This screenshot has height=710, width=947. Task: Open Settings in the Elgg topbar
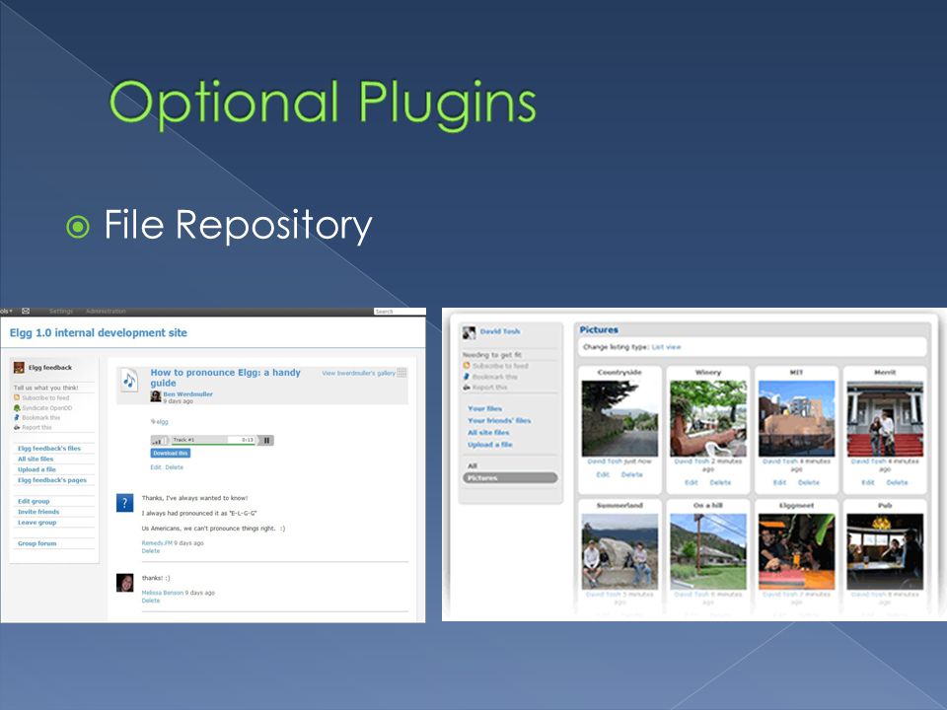tap(61, 311)
